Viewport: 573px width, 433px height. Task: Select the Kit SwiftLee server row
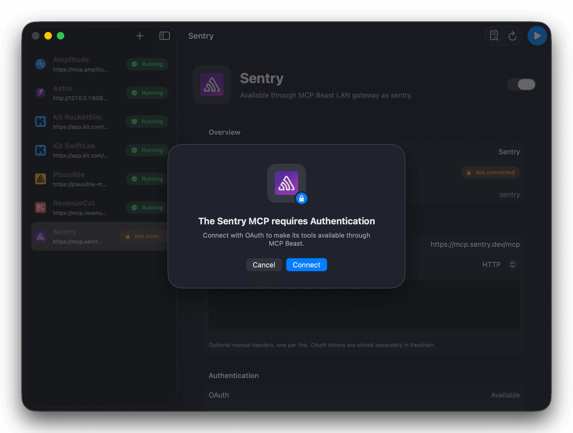101,150
